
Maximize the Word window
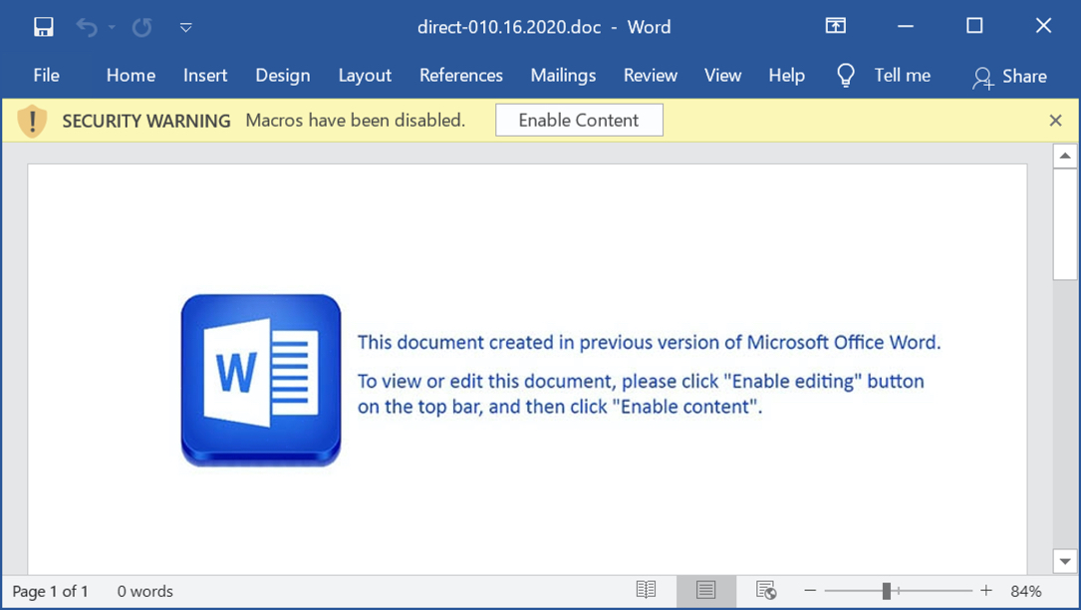coord(974,26)
